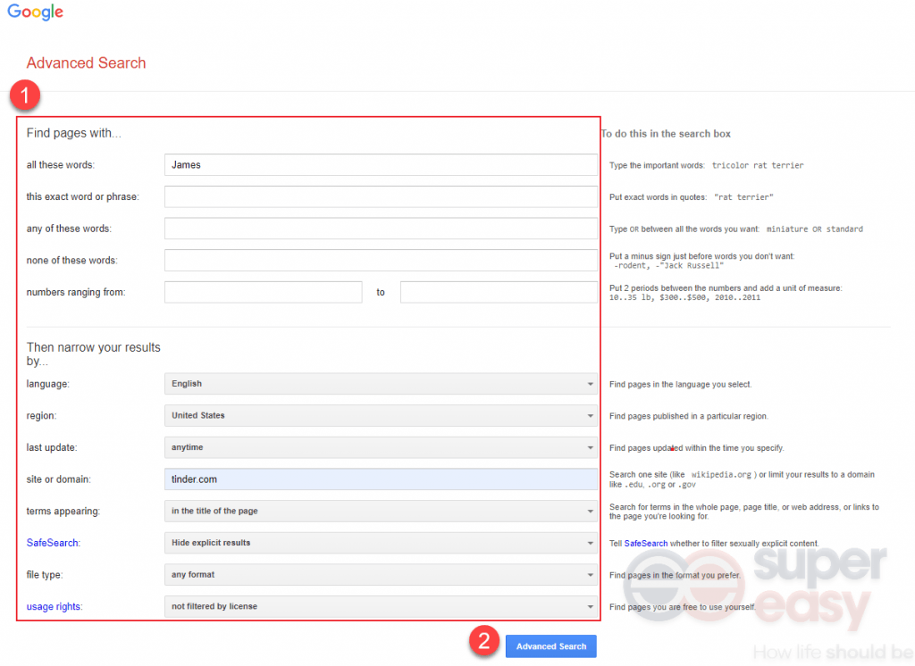Open the SafeSearch label link on the left
Viewport: 915px width, 666px height.
pos(52,543)
